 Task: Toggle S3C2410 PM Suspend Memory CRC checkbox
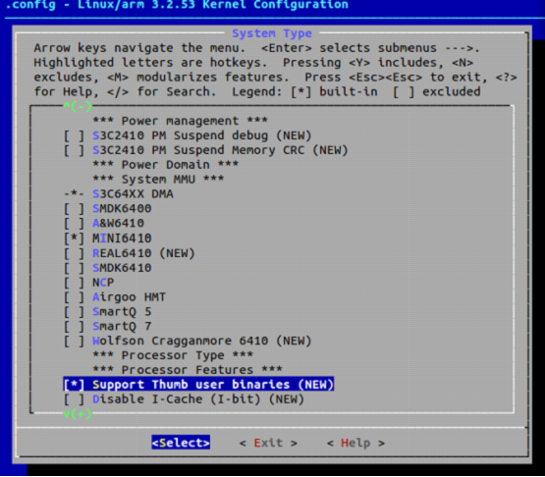pyautogui.click(x=74, y=150)
